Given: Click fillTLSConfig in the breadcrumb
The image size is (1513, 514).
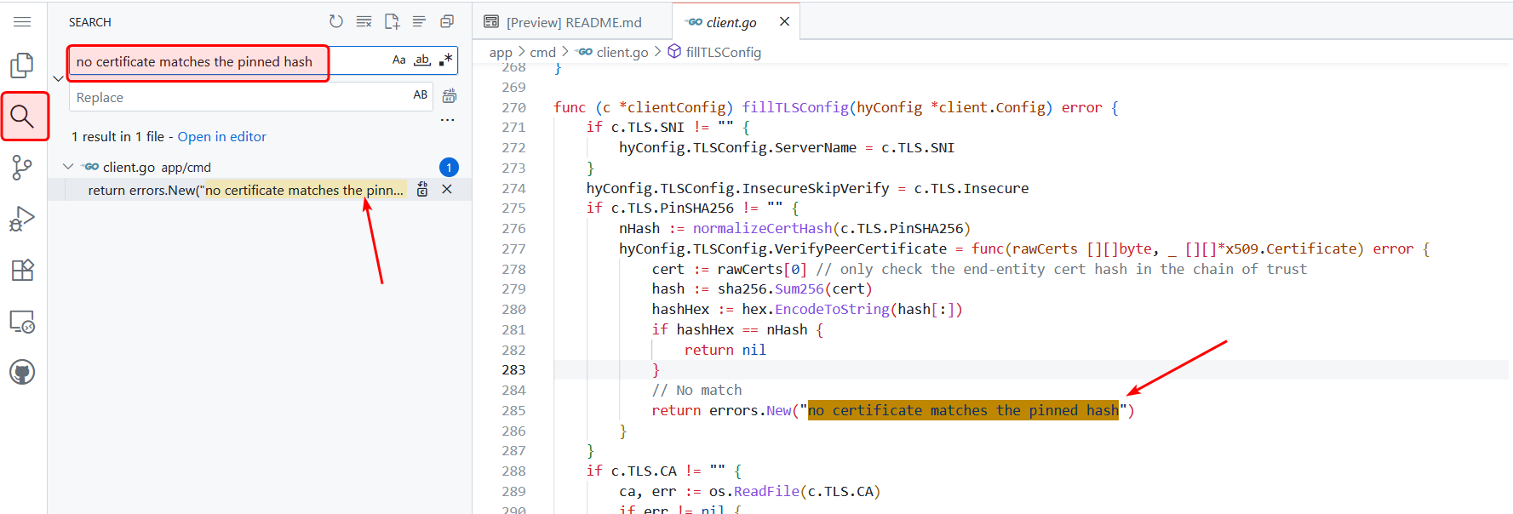Looking at the screenshot, I should click(x=723, y=52).
